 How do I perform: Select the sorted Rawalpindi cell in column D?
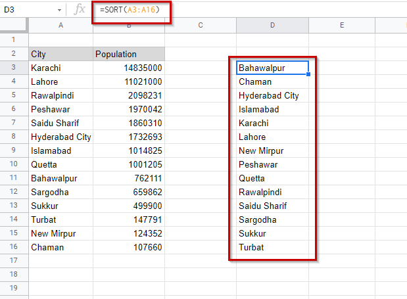[272, 192]
